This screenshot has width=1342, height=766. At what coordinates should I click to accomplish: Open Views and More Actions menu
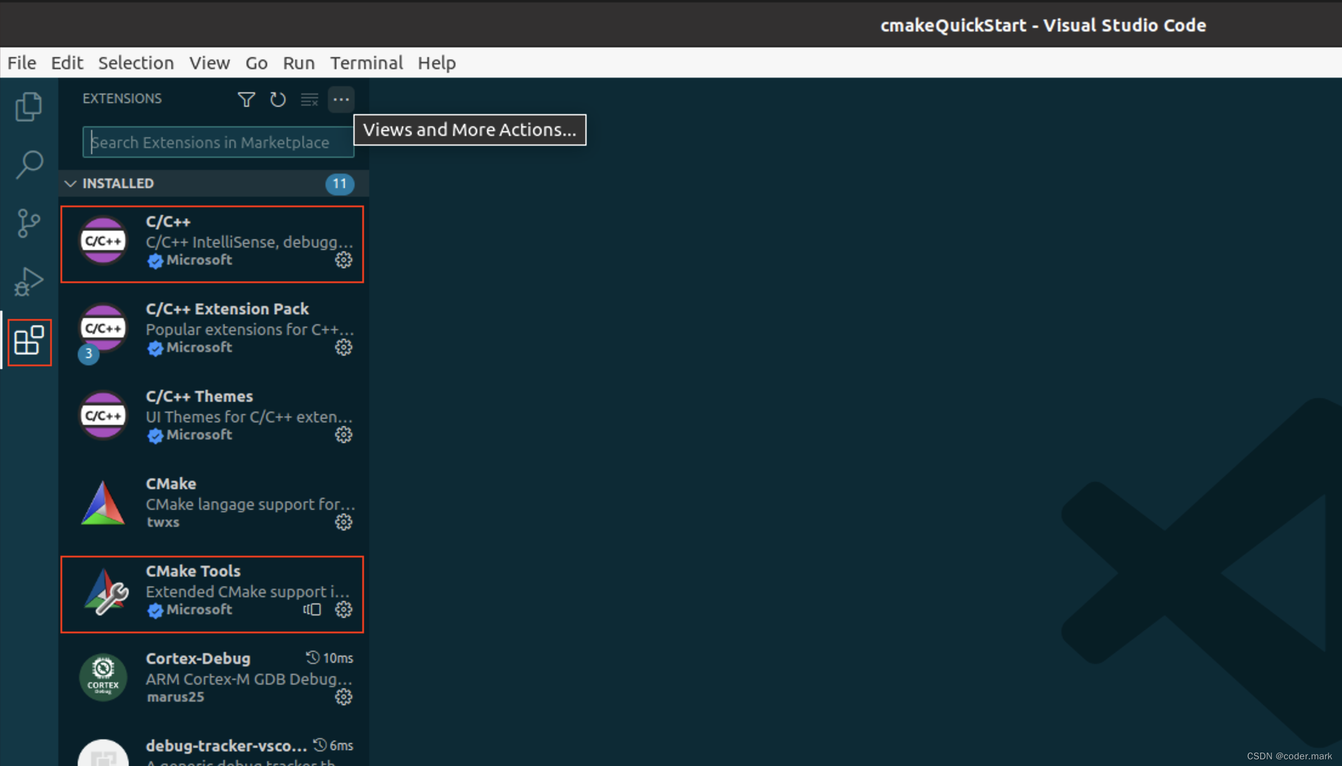click(341, 99)
